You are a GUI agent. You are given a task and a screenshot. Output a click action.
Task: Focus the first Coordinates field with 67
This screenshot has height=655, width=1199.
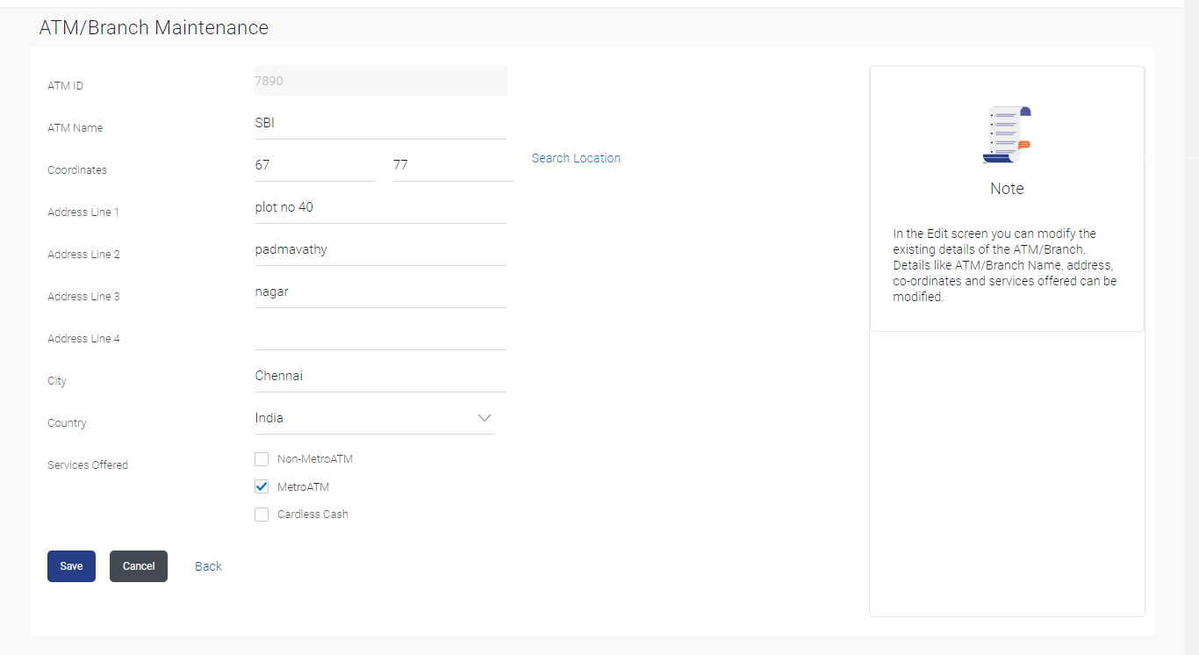pos(314,165)
